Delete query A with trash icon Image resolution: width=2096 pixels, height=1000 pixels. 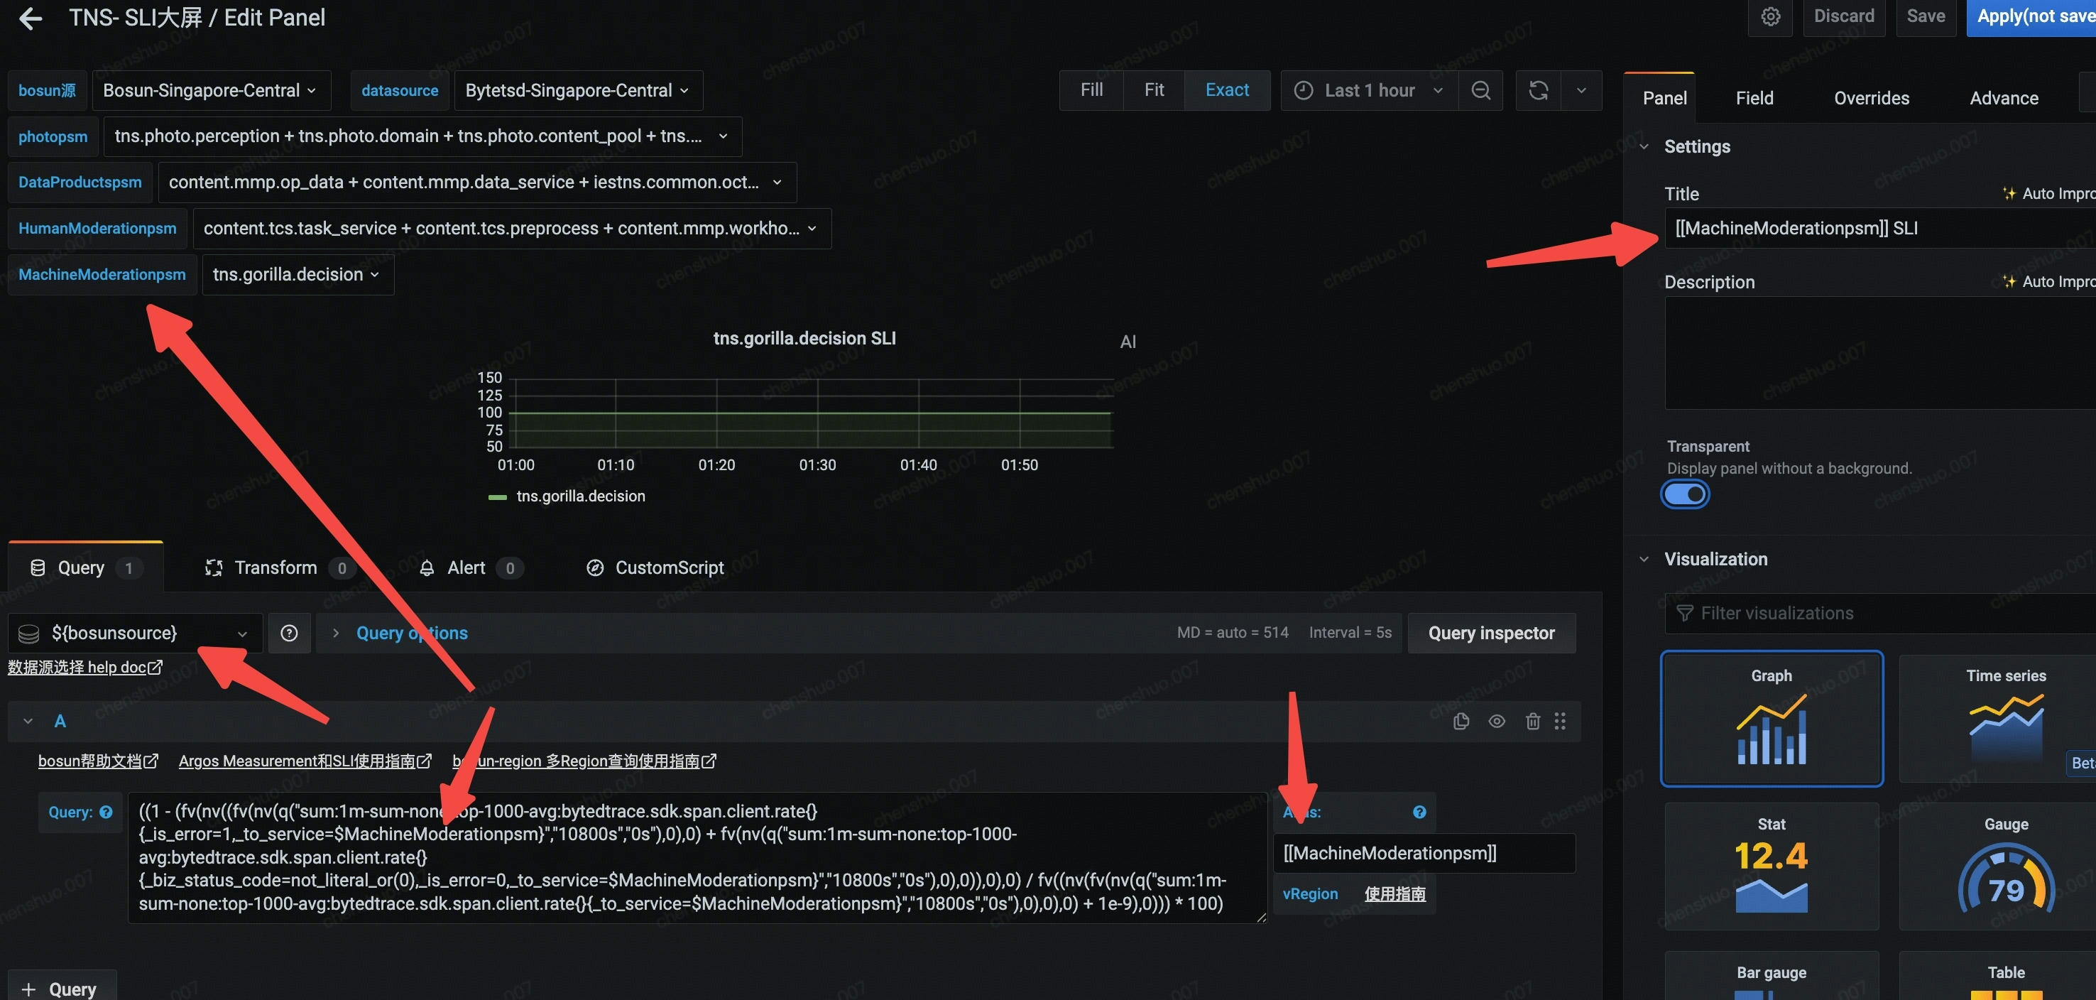(x=1532, y=721)
